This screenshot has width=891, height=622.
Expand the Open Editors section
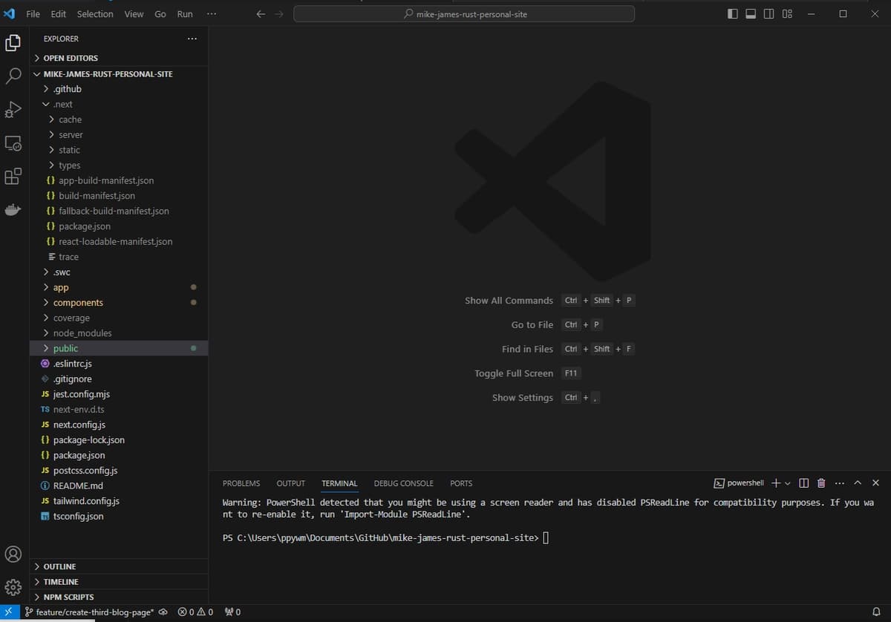point(119,58)
